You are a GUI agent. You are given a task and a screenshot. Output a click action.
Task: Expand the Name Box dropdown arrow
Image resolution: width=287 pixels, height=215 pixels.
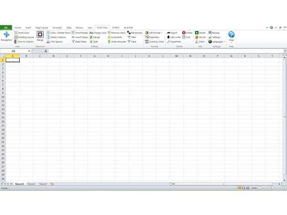(x=29, y=51)
